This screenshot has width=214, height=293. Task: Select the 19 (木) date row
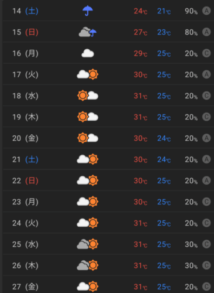(x=108, y=117)
